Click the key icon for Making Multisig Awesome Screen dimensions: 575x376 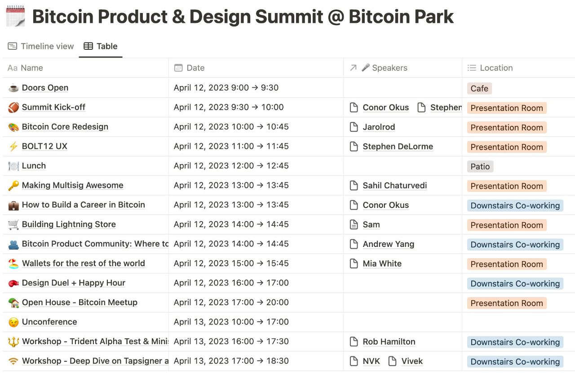point(13,186)
